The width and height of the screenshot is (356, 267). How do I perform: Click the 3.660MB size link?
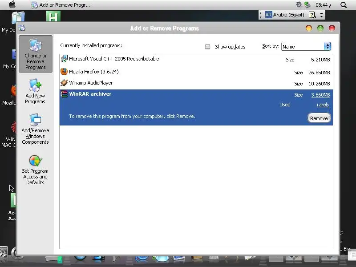[320, 95]
